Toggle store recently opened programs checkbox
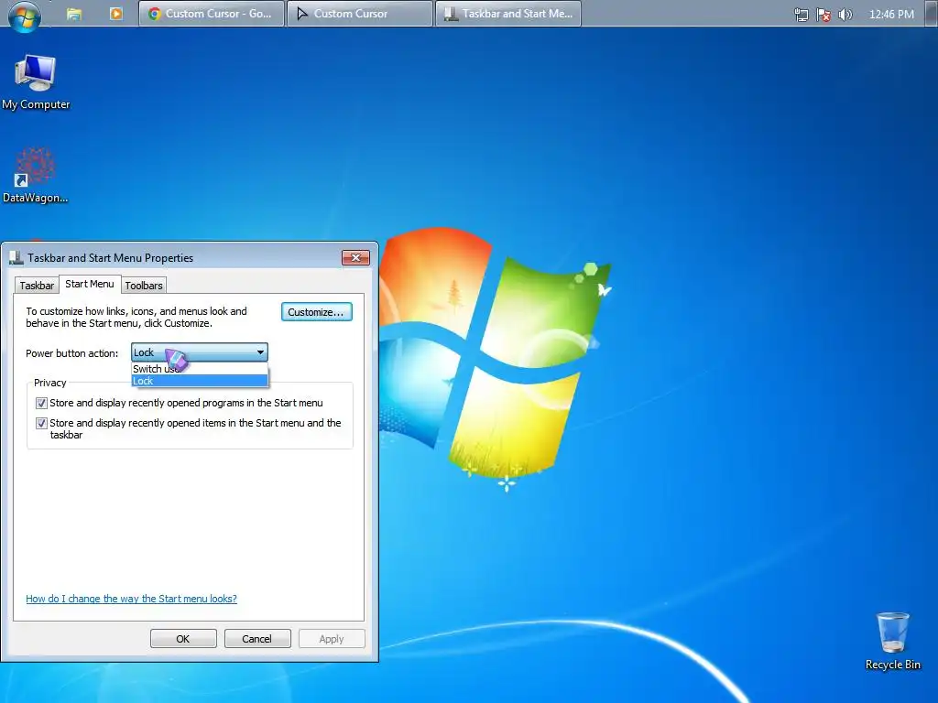 [41, 403]
